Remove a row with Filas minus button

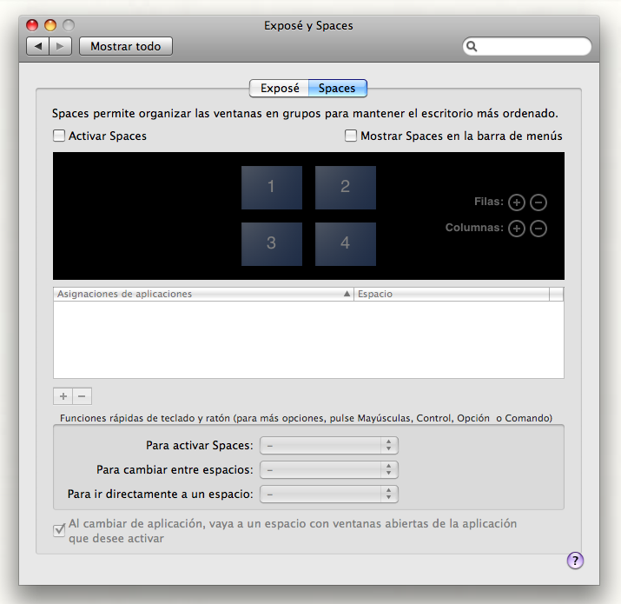(x=538, y=202)
